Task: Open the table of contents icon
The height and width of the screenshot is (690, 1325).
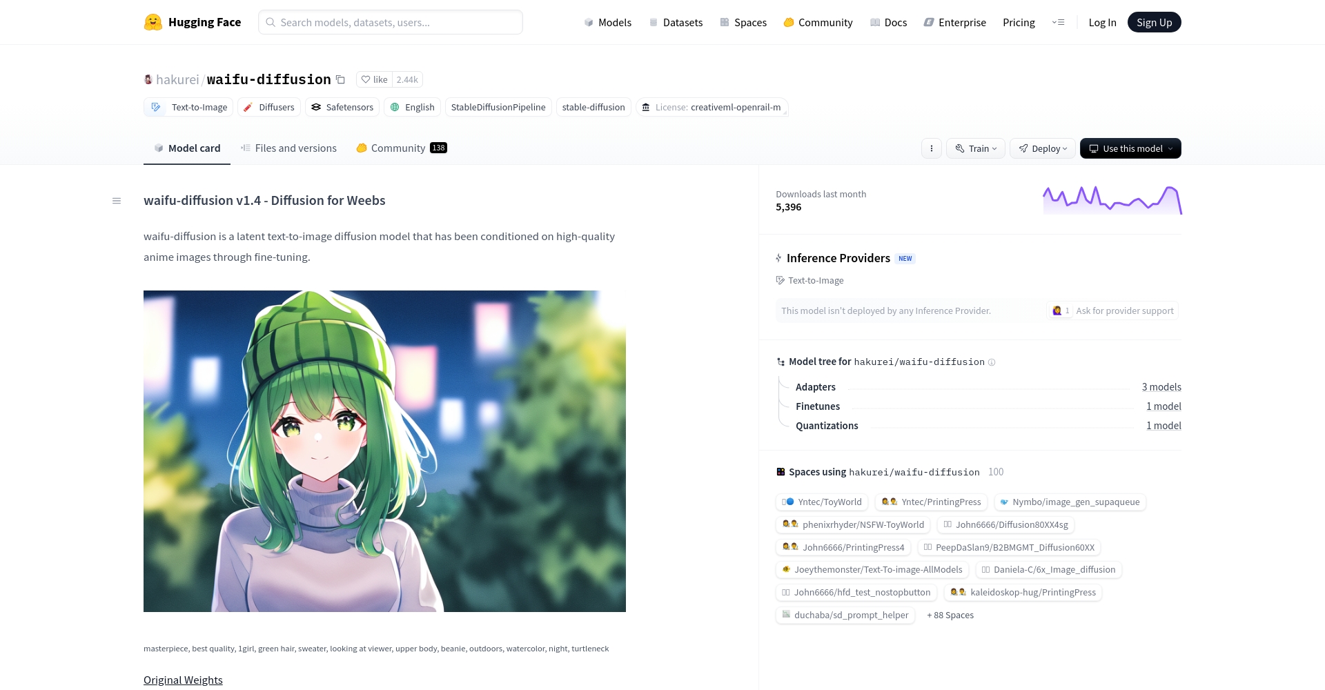Action: click(x=117, y=201)
